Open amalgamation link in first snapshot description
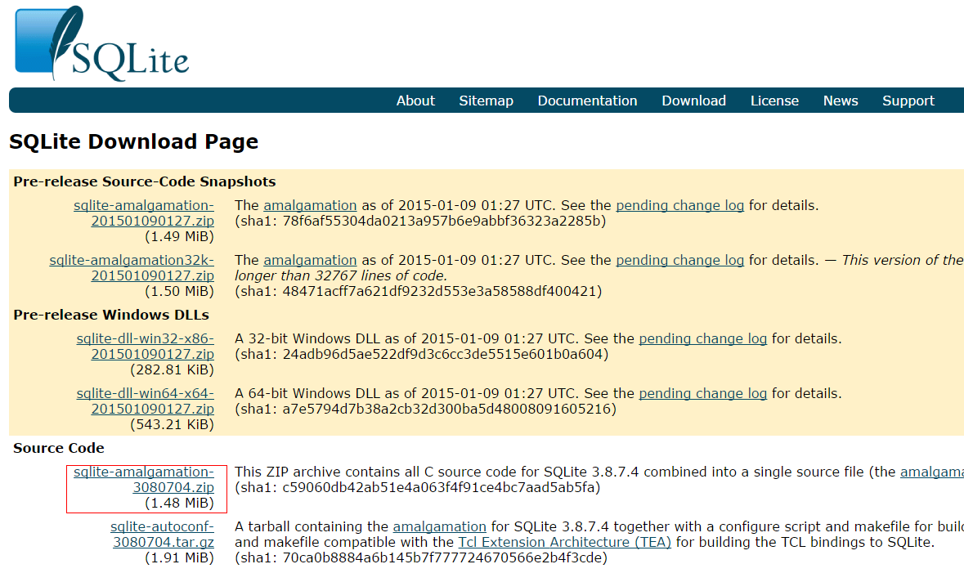This screenshot has height=573, width=964. click(310, 206)
